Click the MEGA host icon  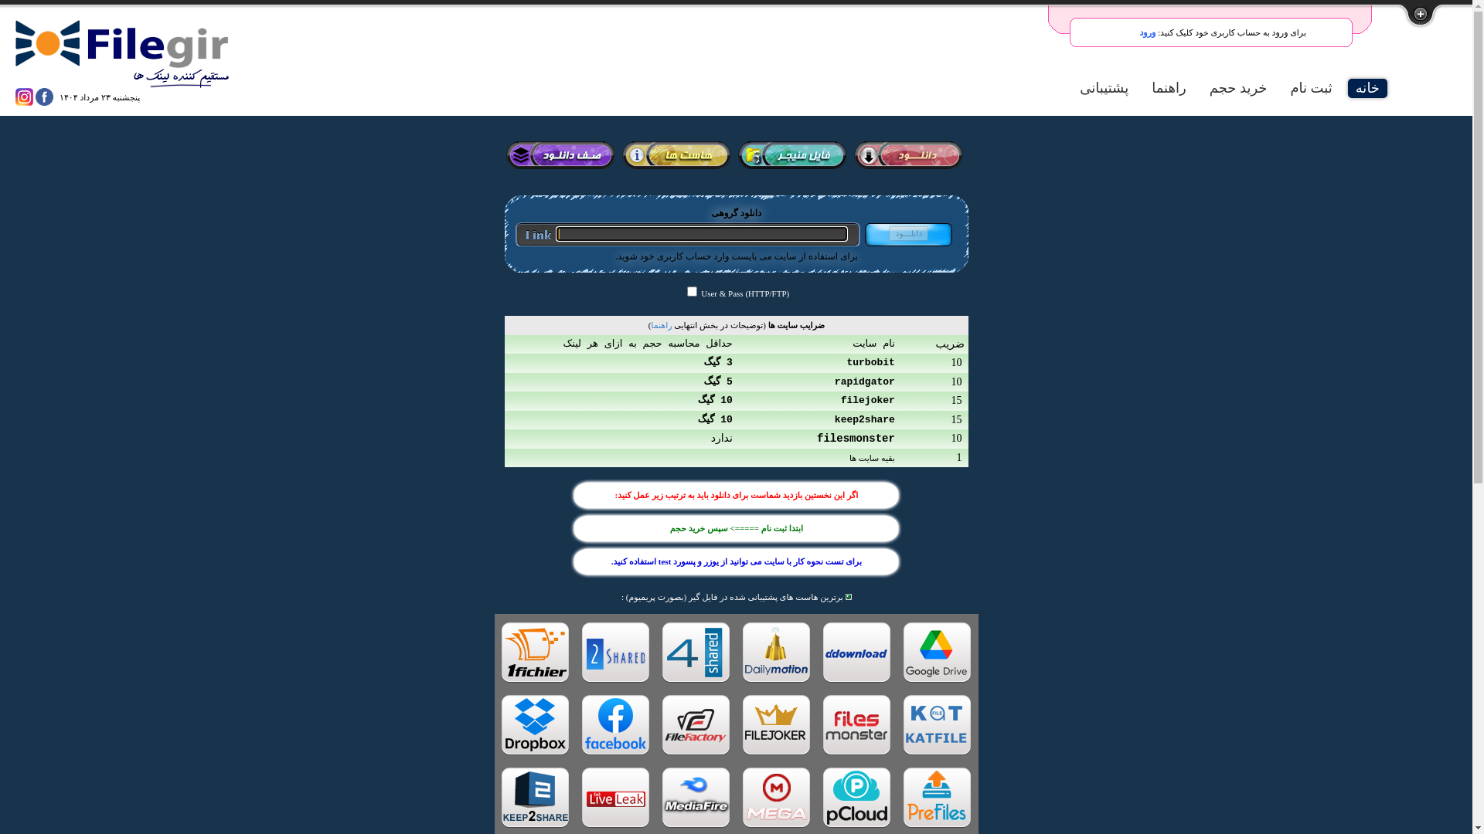click(776, 798)
